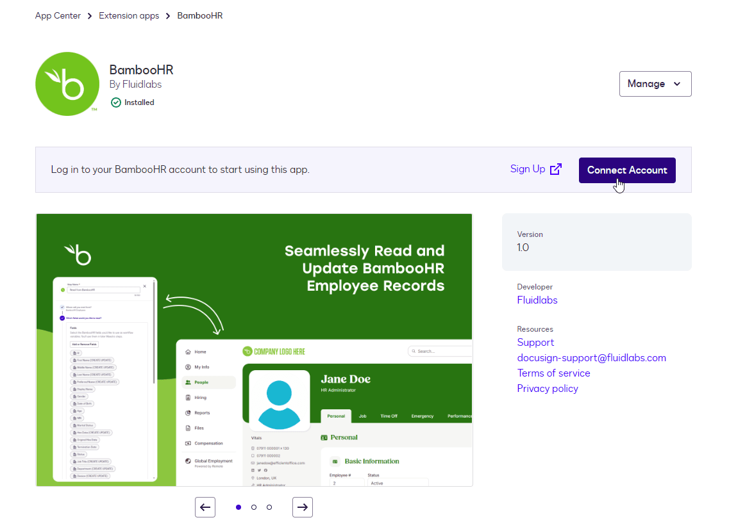Go to previous carousel slide arrow
This screenshot has height=529, width=729.
[205, 507]
